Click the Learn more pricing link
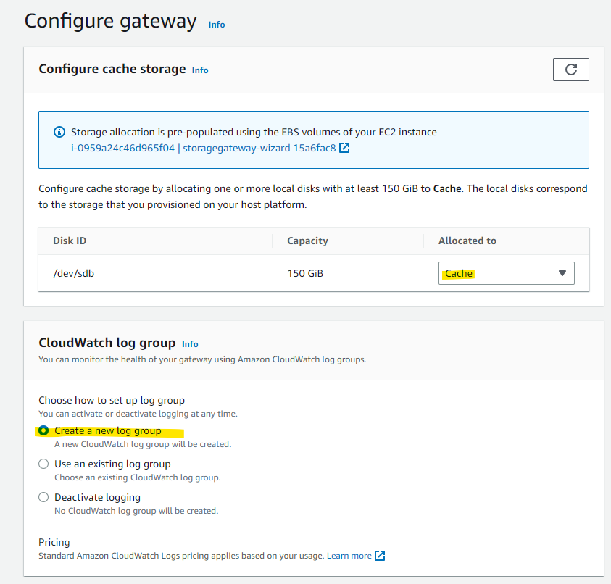The height and width of the screenshot is (584, 611). pos(351,556)
